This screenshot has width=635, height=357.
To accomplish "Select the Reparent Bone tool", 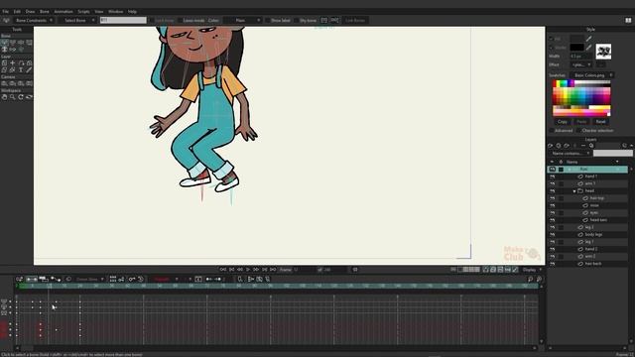I will coord(29,42).
